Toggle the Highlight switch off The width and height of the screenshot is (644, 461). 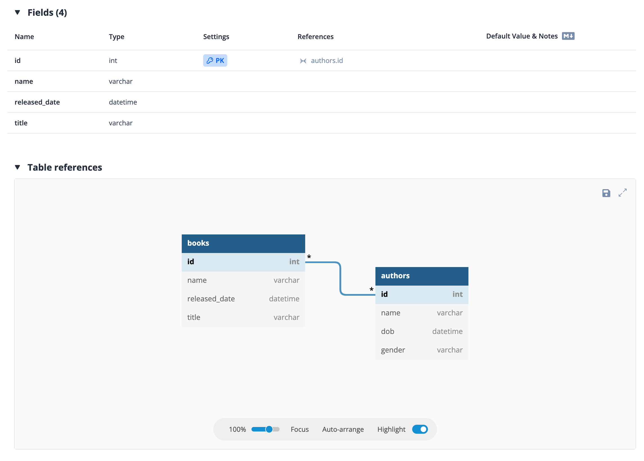coord(420,429)
